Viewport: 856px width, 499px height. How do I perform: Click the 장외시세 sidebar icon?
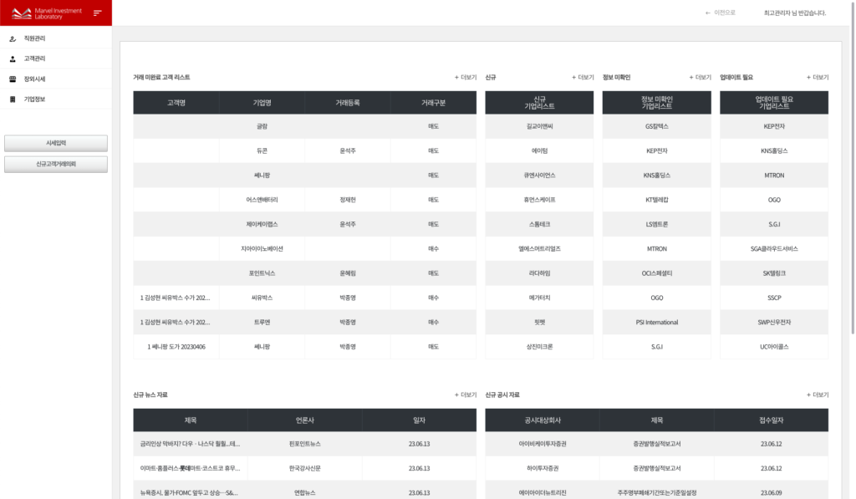[13, 79]
